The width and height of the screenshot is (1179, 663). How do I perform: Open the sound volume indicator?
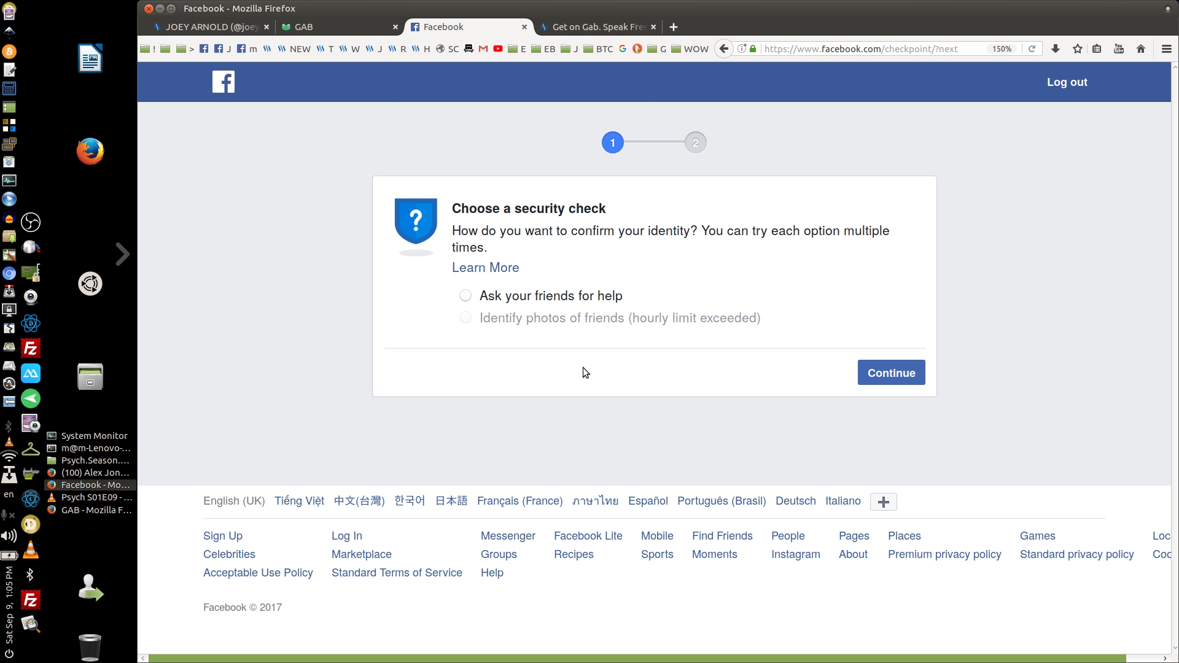(9, 536)
